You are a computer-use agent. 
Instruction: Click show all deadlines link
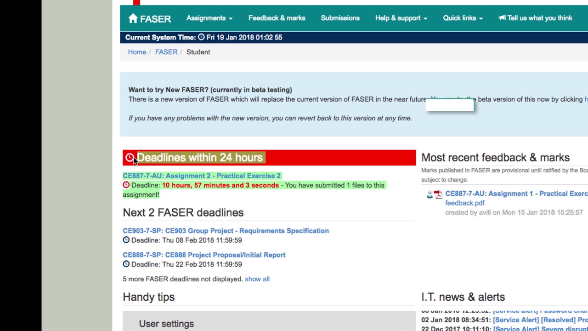coord(257,279)
